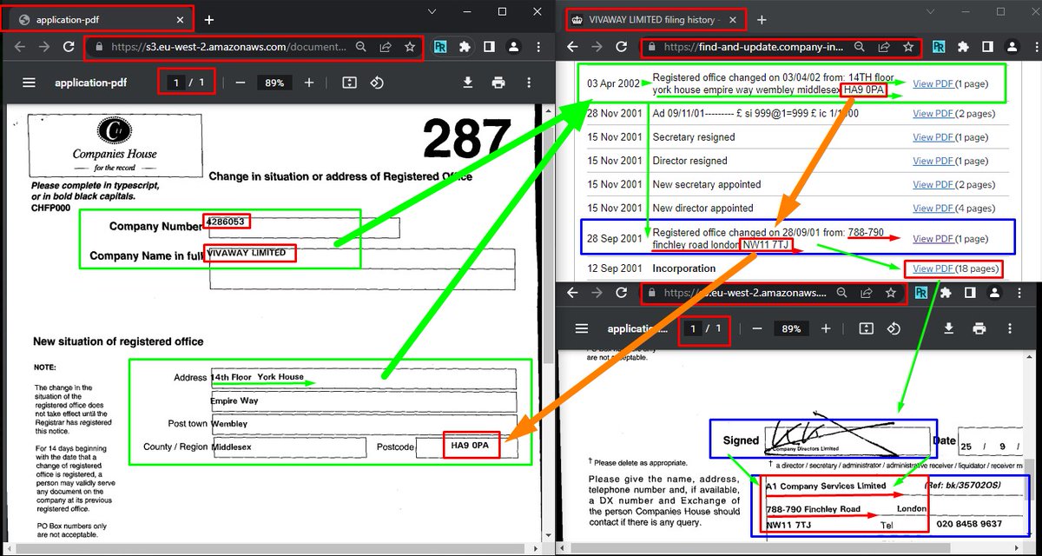
Task: Go back in left amazonaws document window
Action: click(20, 47)
